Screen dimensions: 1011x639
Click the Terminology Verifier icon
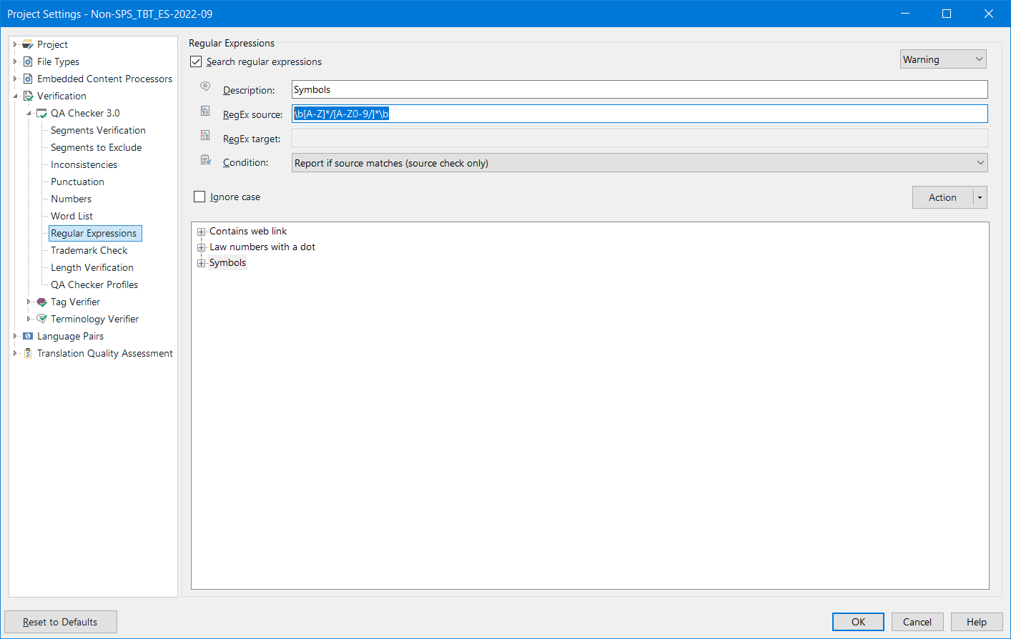(41, 319)
